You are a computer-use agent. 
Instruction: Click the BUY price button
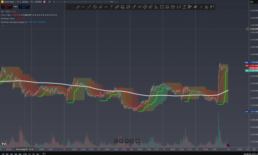[x=24, y=6]
